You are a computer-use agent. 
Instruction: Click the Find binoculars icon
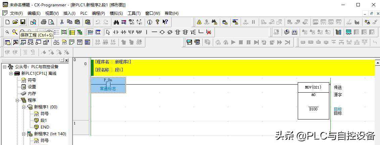click(116, 22)
